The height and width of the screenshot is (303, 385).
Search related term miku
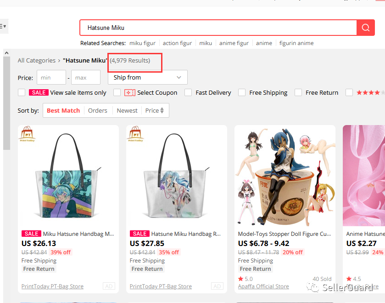pyautogui.click(x=206, y=43)
